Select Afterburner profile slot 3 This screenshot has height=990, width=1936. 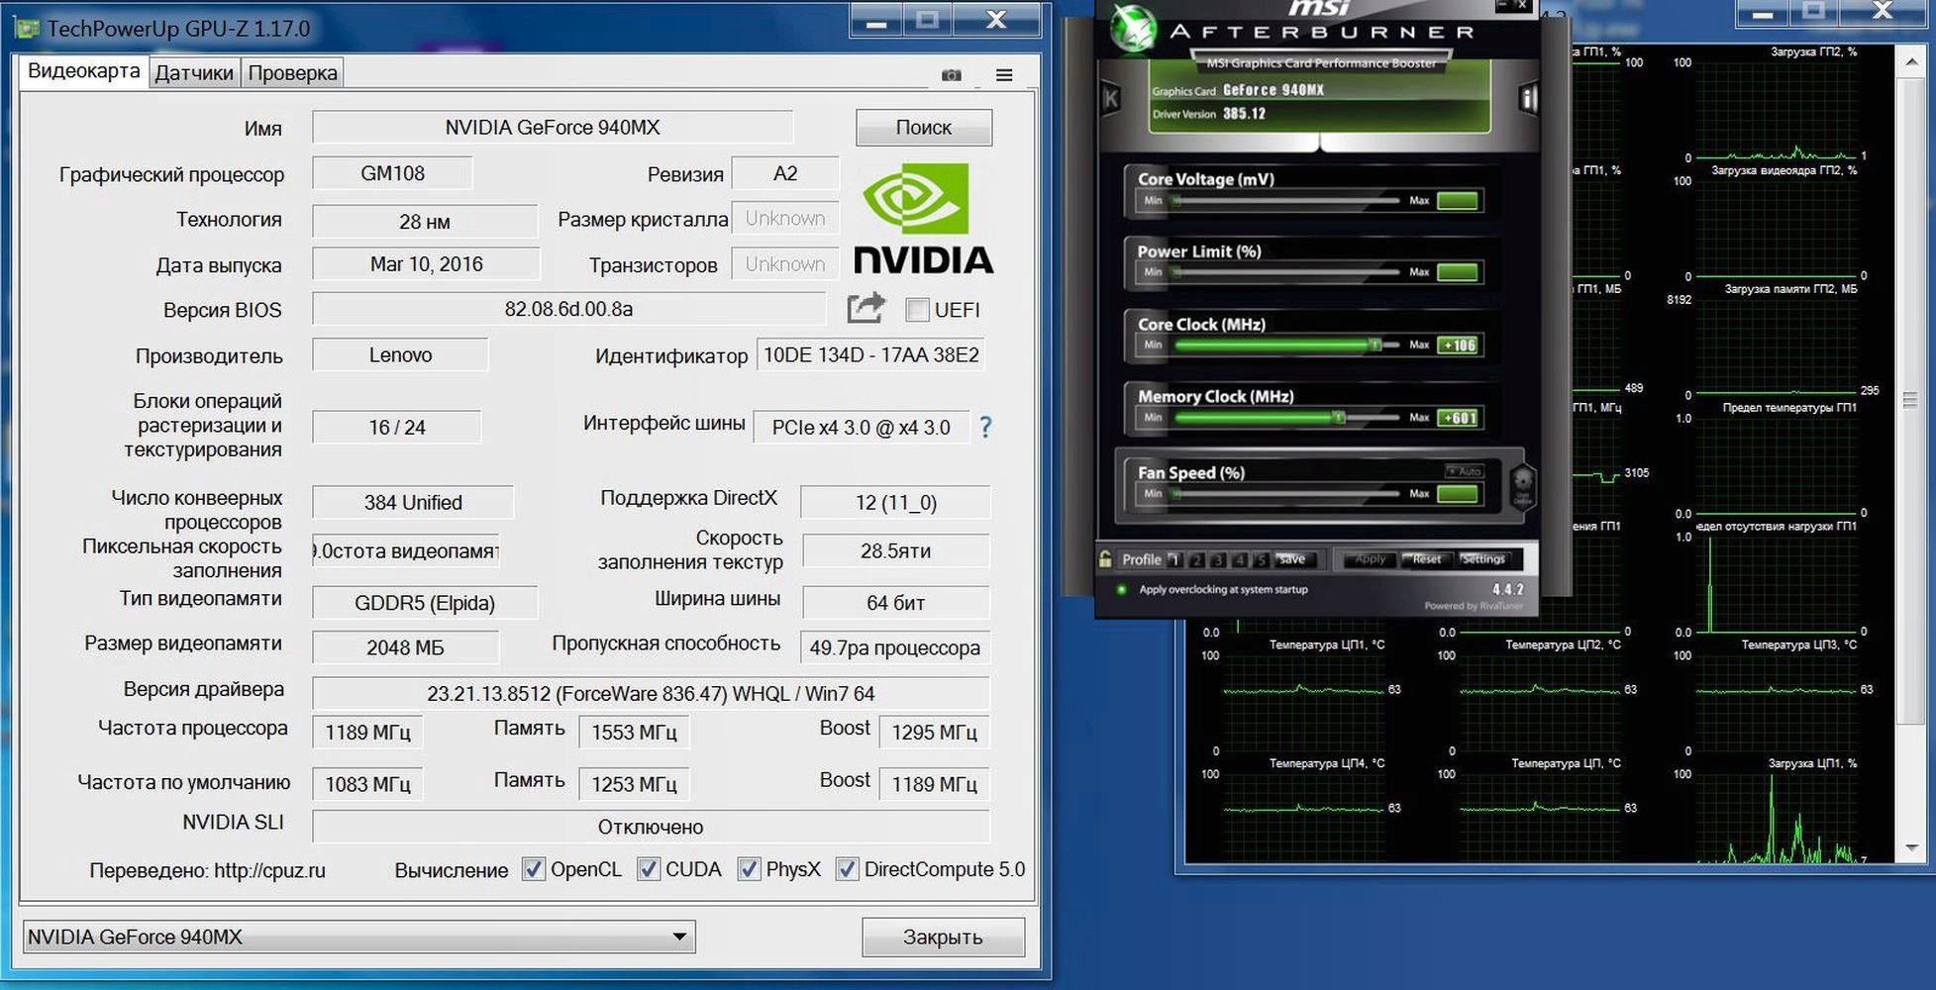click(x=1218, y=560)
